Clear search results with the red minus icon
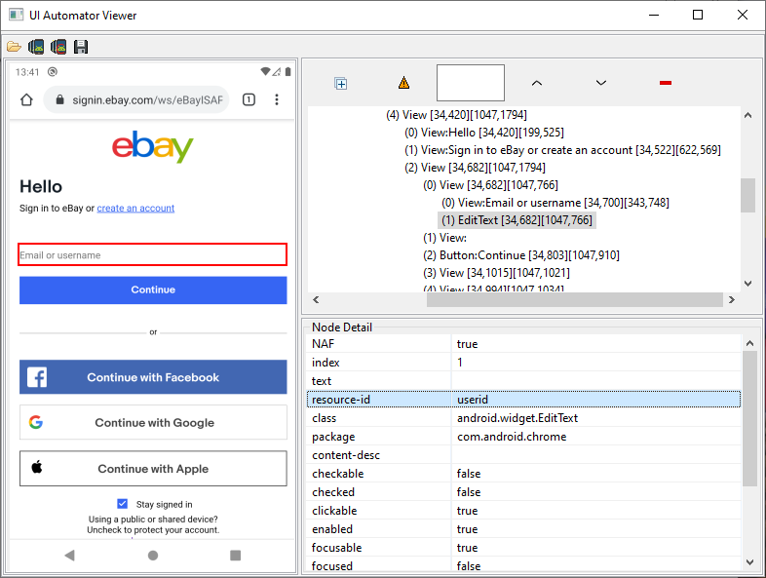Screen dimensions: 766x578 click(666, 83)
